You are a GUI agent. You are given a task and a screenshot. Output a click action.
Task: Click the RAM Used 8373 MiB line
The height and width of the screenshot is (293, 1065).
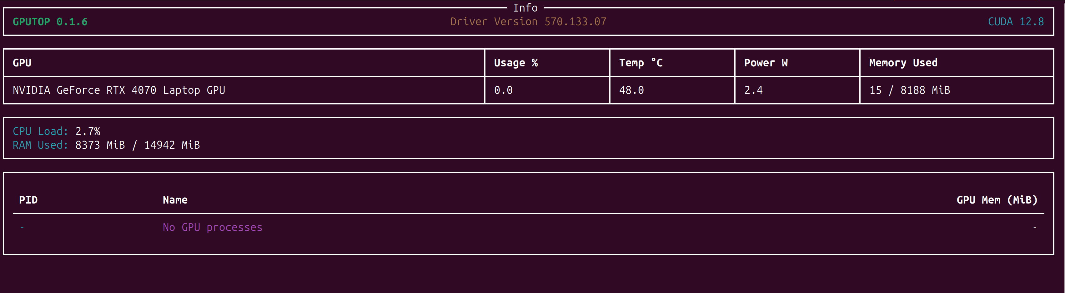[106, 145]
